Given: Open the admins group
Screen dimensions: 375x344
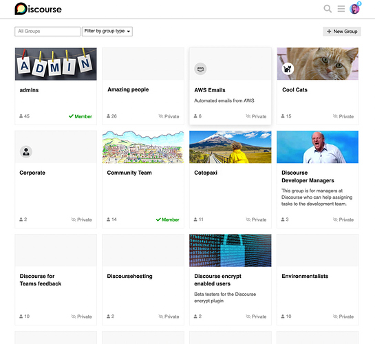Looking at the screenshot, I should pyautogui.click(x=29, y=90).
